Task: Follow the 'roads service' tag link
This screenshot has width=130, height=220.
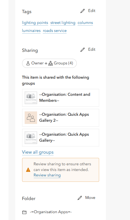Action: [55, 30]
